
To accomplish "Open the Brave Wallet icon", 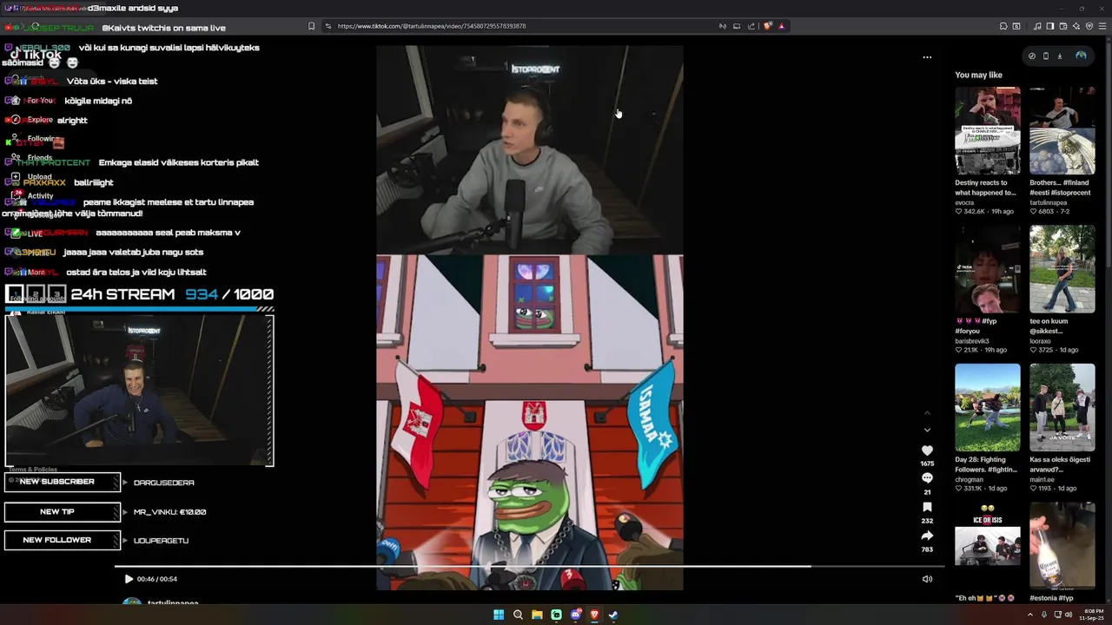I will click(1063, 26).
